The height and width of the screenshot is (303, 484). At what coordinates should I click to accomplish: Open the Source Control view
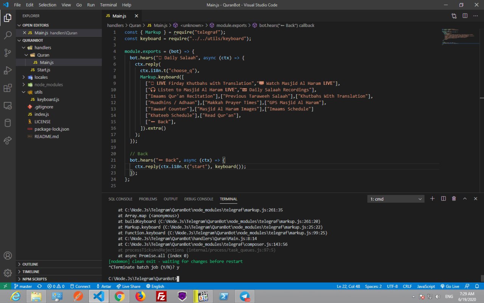(x=8, y=53)
